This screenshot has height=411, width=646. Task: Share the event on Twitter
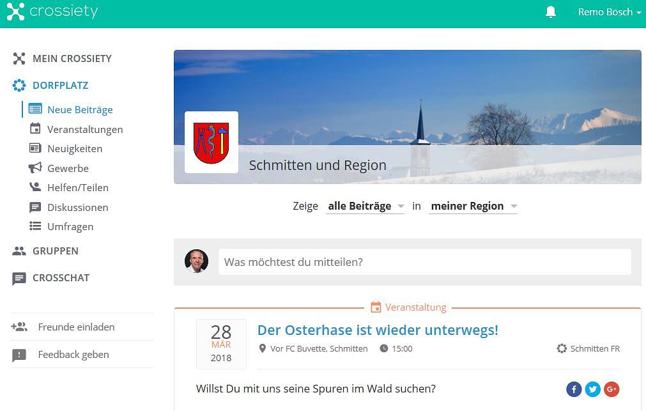(x=593, y=389)
